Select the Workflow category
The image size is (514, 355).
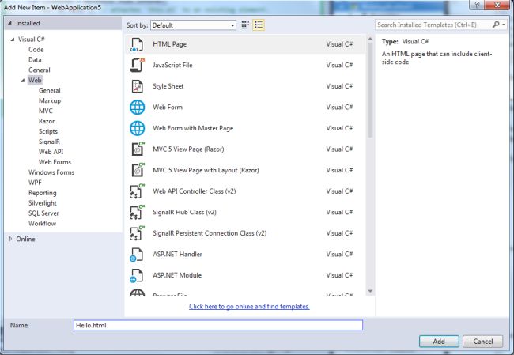tap(42, 224)
